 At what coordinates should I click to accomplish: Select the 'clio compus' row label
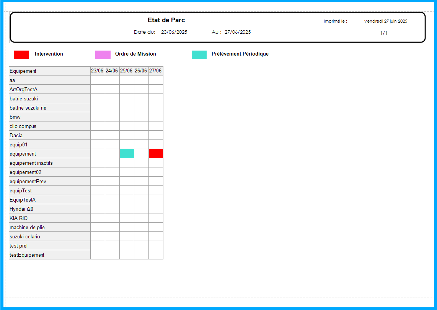click(x=23, y=126)
